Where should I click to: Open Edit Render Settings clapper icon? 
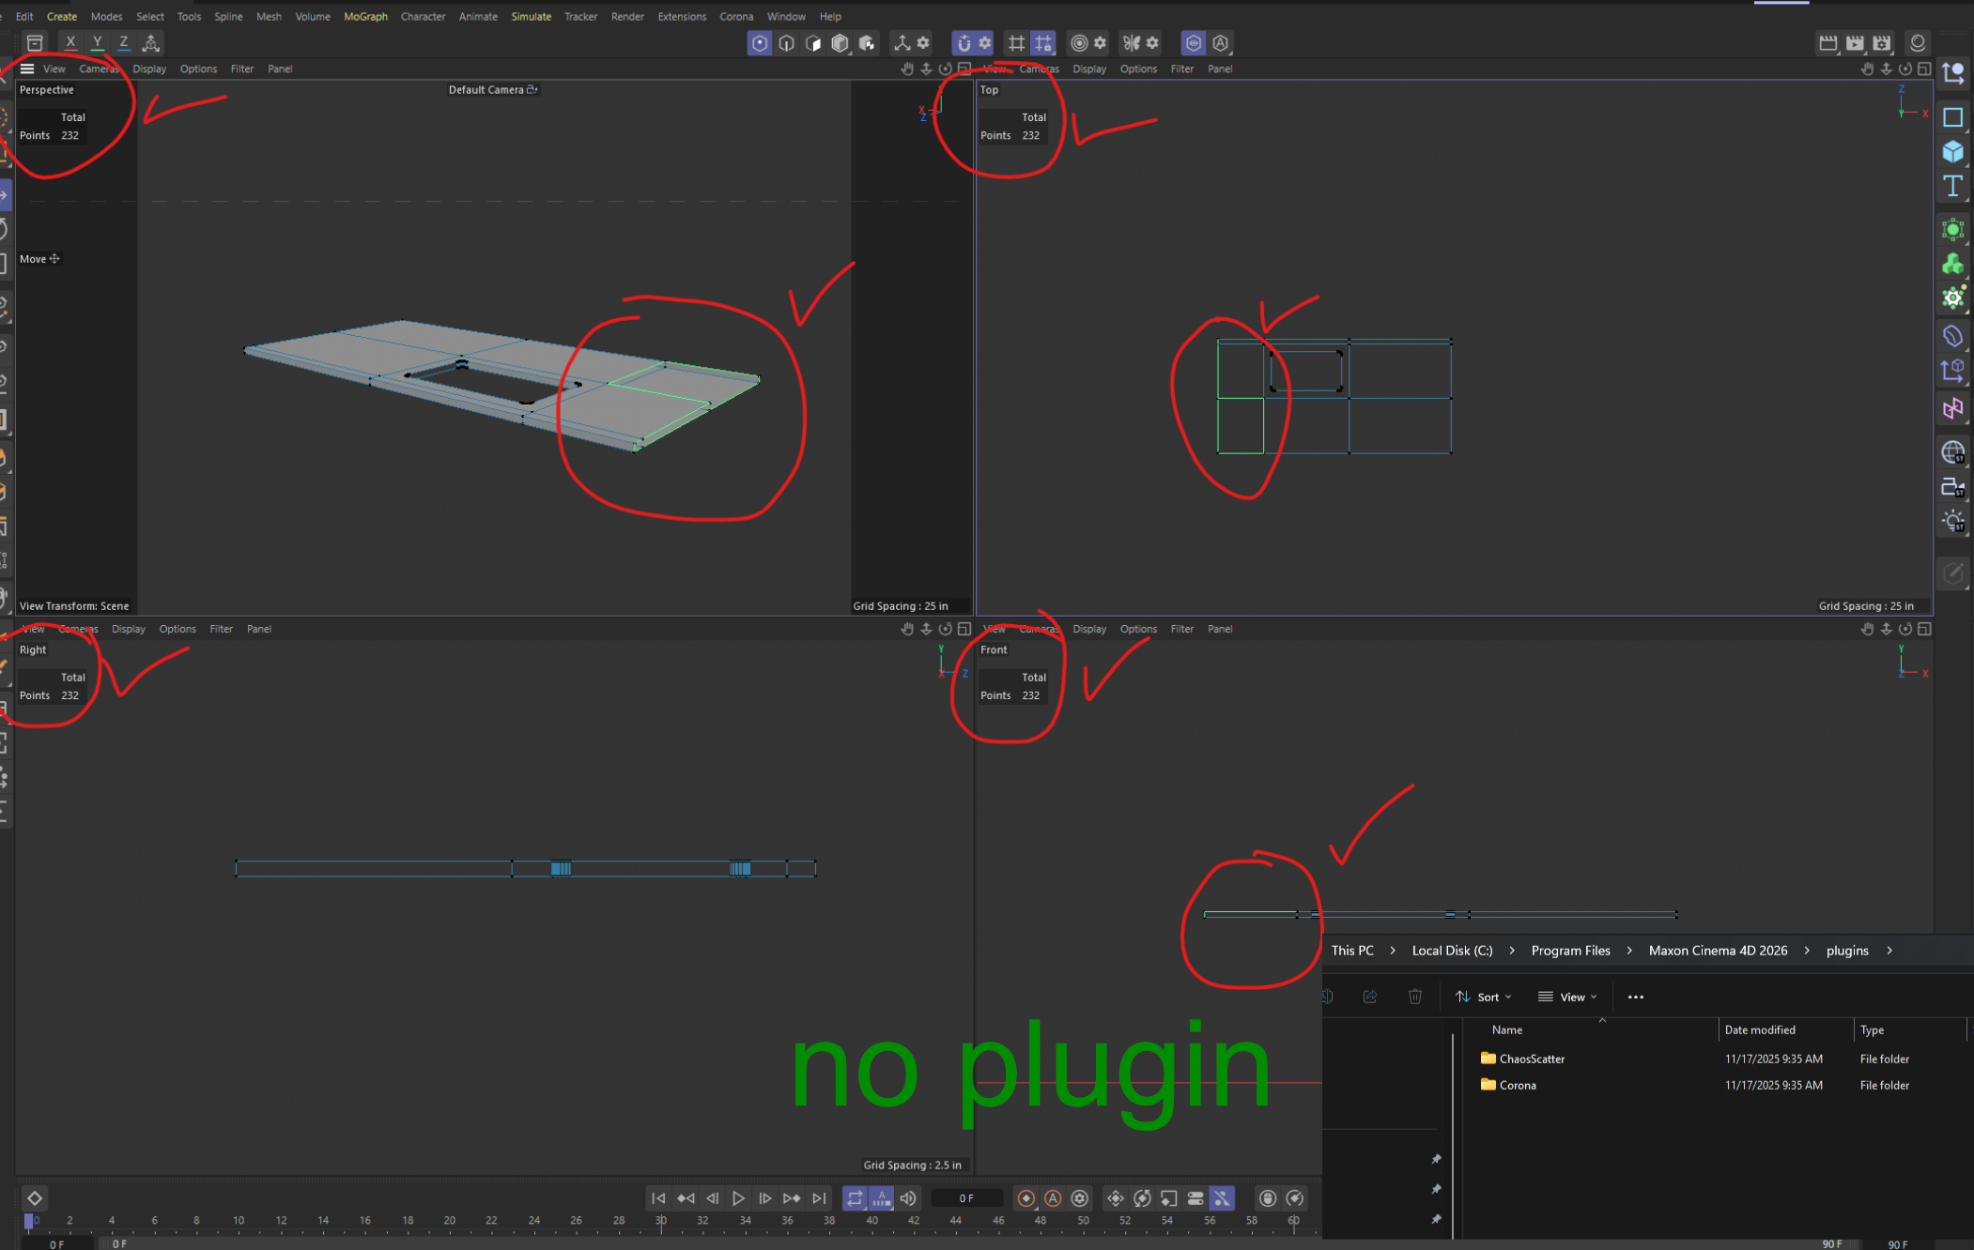[1882, 43]
